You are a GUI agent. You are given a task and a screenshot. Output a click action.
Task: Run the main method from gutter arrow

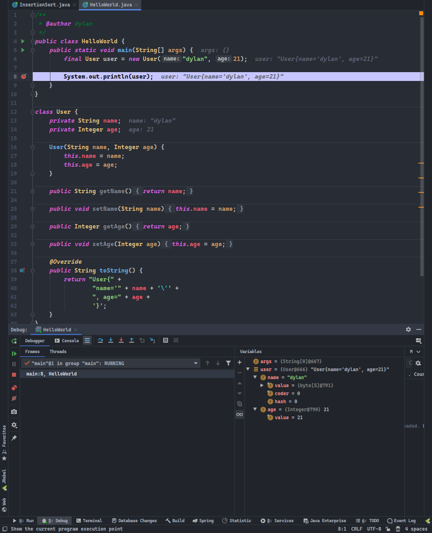(x=23, y=50)
